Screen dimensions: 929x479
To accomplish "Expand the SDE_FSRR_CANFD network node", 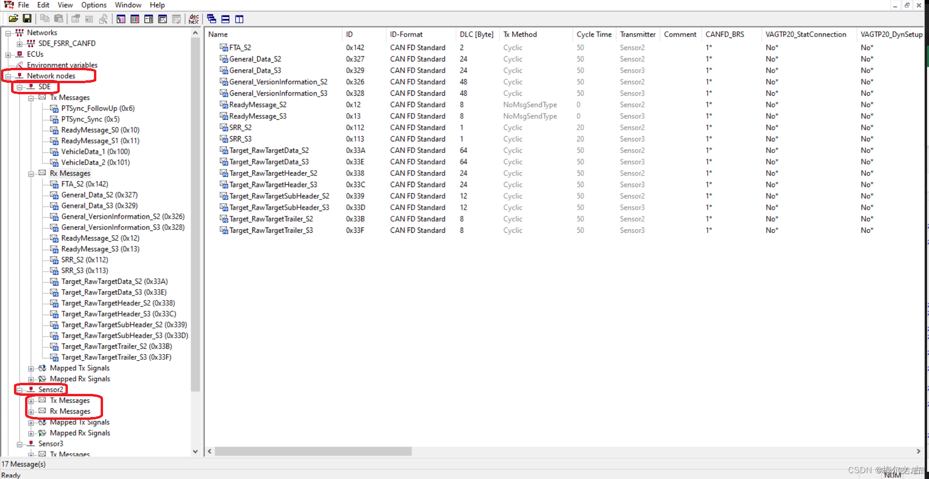I will [20, 44].
